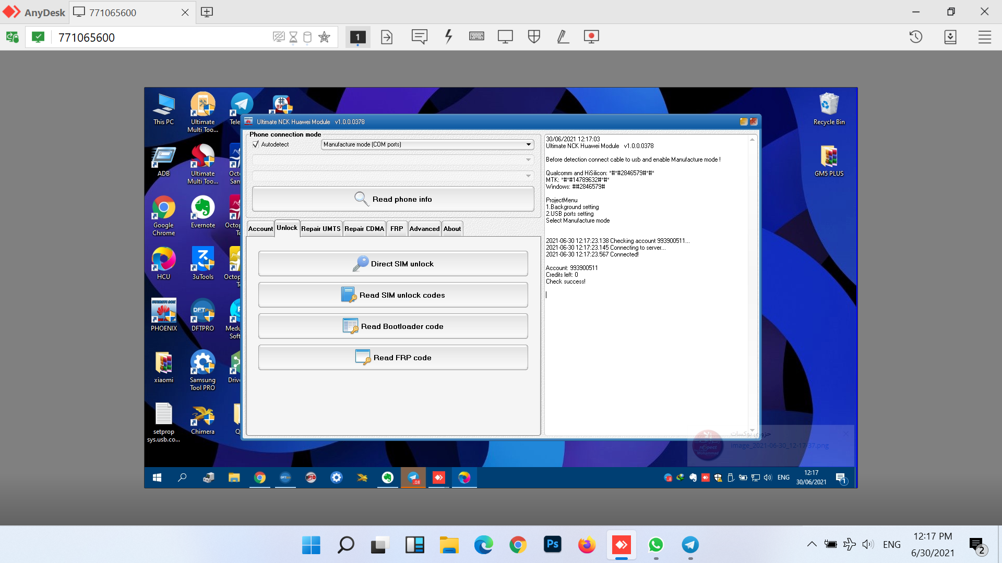
Task: Expand the third disabled combo box above Read phone info
Action: (392, 176)
